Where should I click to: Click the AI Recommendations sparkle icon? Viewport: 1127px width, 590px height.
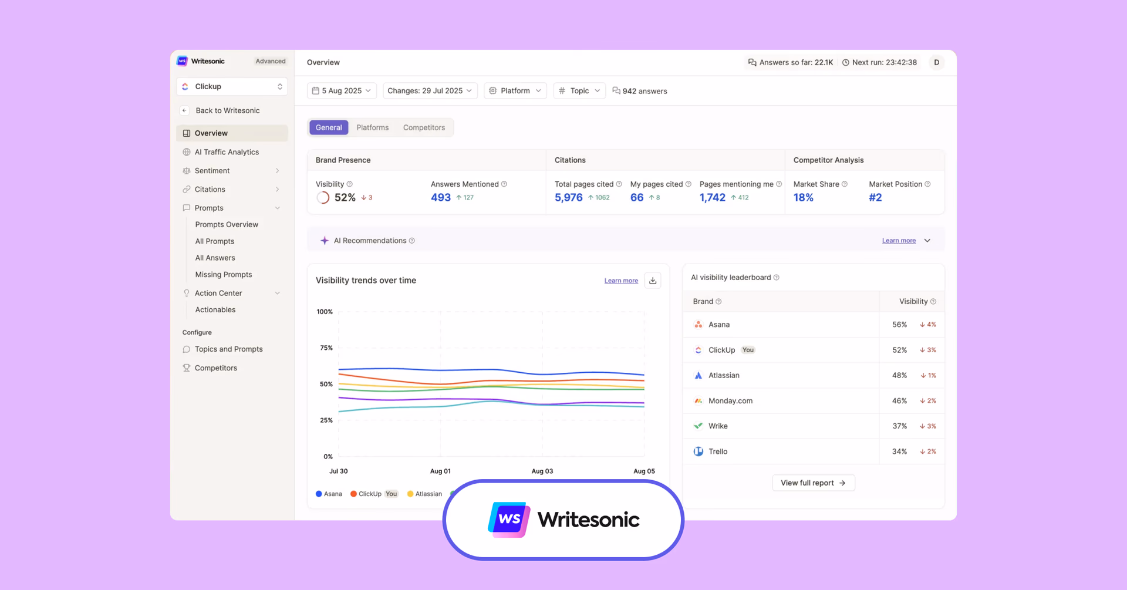coord(324,241)
